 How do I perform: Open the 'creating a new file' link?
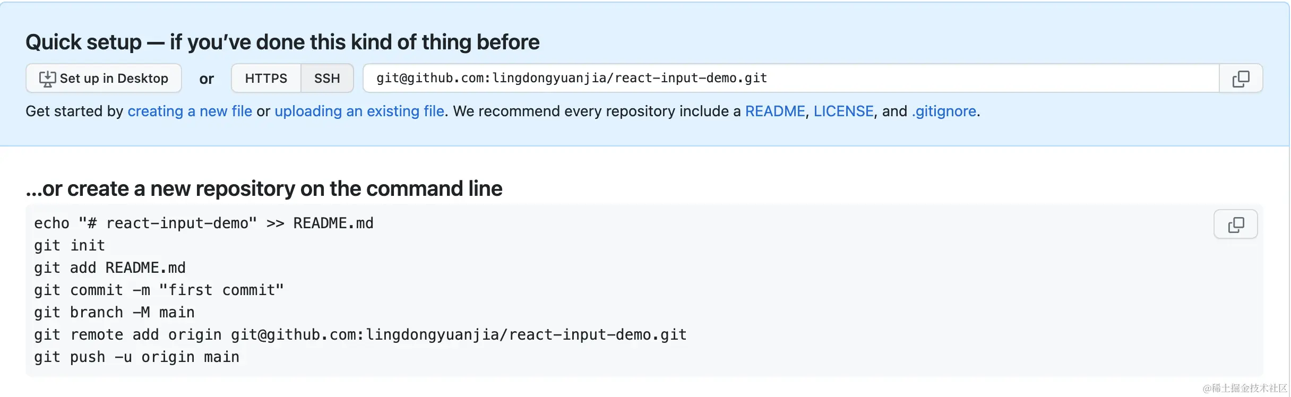(190, 111)
